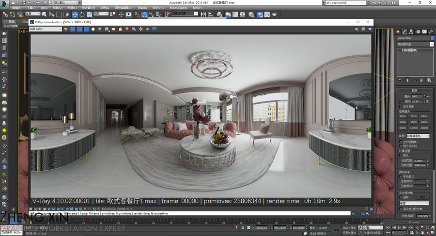Click the Auto Key button
The height and width of the screenshot is (236, 436).
(350, 228)
